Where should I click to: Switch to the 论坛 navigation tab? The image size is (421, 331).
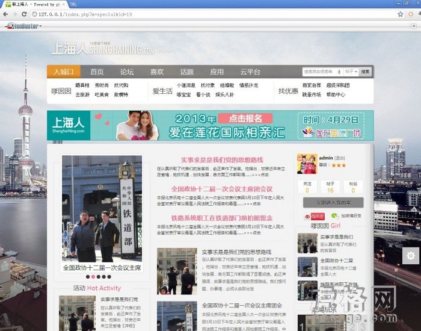pyautogui.click(x=127, y=72)
